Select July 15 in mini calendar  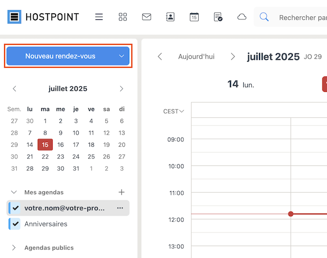pos(45,145)
